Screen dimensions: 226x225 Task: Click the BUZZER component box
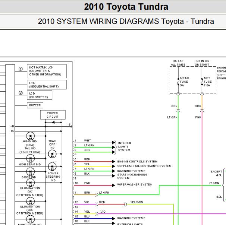[35, 105]
